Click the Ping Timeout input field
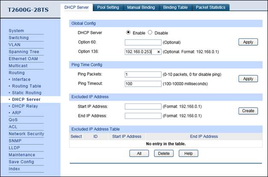 (x=143, y=84)
